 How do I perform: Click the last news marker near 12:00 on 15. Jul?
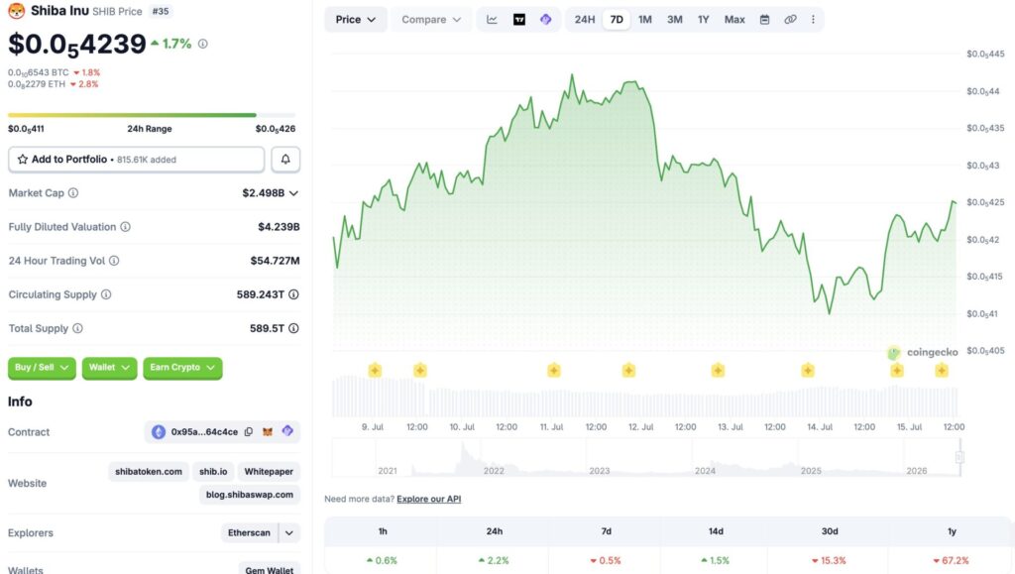pos(942,370)
